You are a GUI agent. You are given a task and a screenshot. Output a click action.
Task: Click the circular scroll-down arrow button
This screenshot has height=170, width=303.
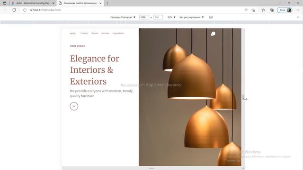(74, 106)
